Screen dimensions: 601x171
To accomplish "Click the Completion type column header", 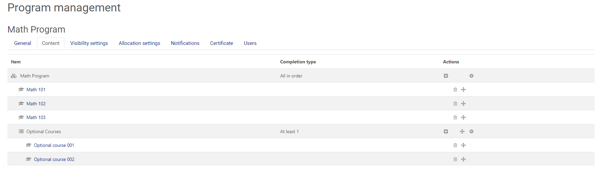I will point(298,62).
